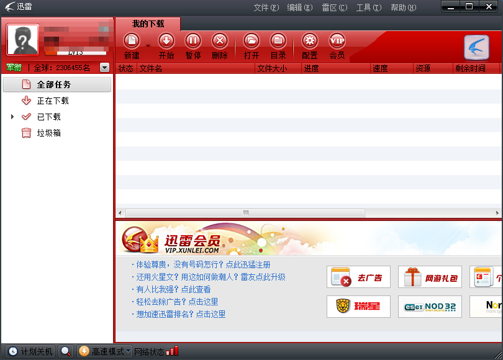Sort by the 文件名 column header
The image size is (503, 360).
coord(196,68)
